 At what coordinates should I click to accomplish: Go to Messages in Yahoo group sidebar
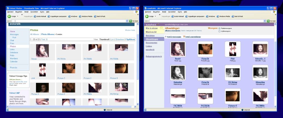(x=14, y=35)
